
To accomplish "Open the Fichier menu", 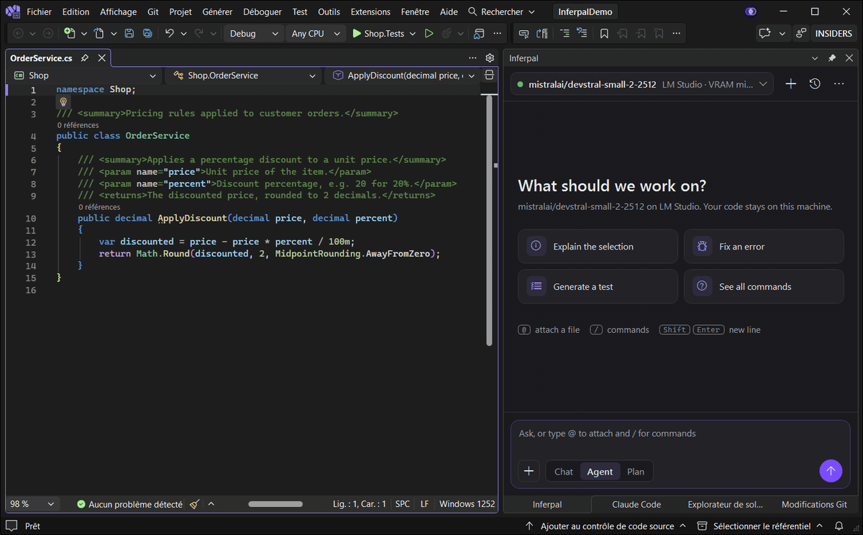I will click(40, 12).
